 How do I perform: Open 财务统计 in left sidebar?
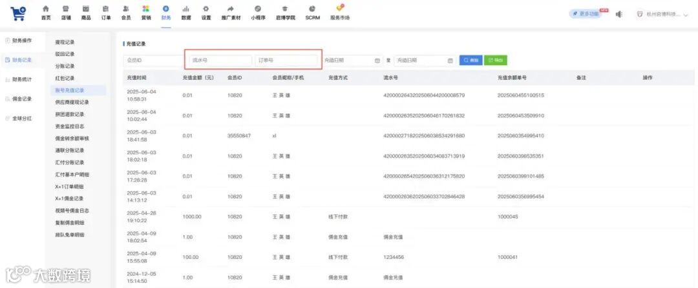click(19, 79)
